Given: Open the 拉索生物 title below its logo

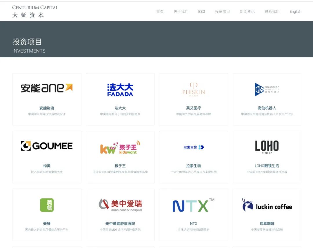Looking at the screenshot, I should [x=193, y=166].
